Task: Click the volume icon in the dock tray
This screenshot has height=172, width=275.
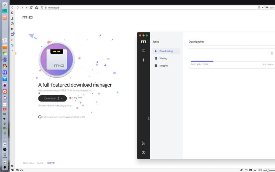Action: tap(5, 119)
